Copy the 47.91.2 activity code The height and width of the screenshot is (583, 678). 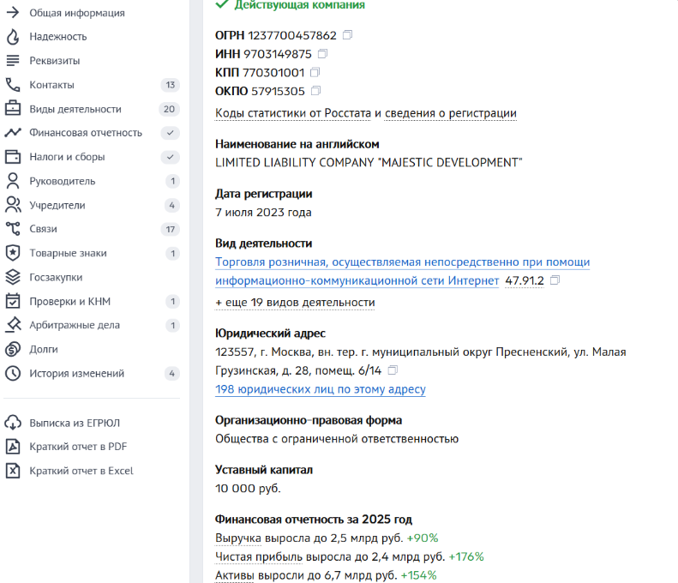[x=555, y=280]
